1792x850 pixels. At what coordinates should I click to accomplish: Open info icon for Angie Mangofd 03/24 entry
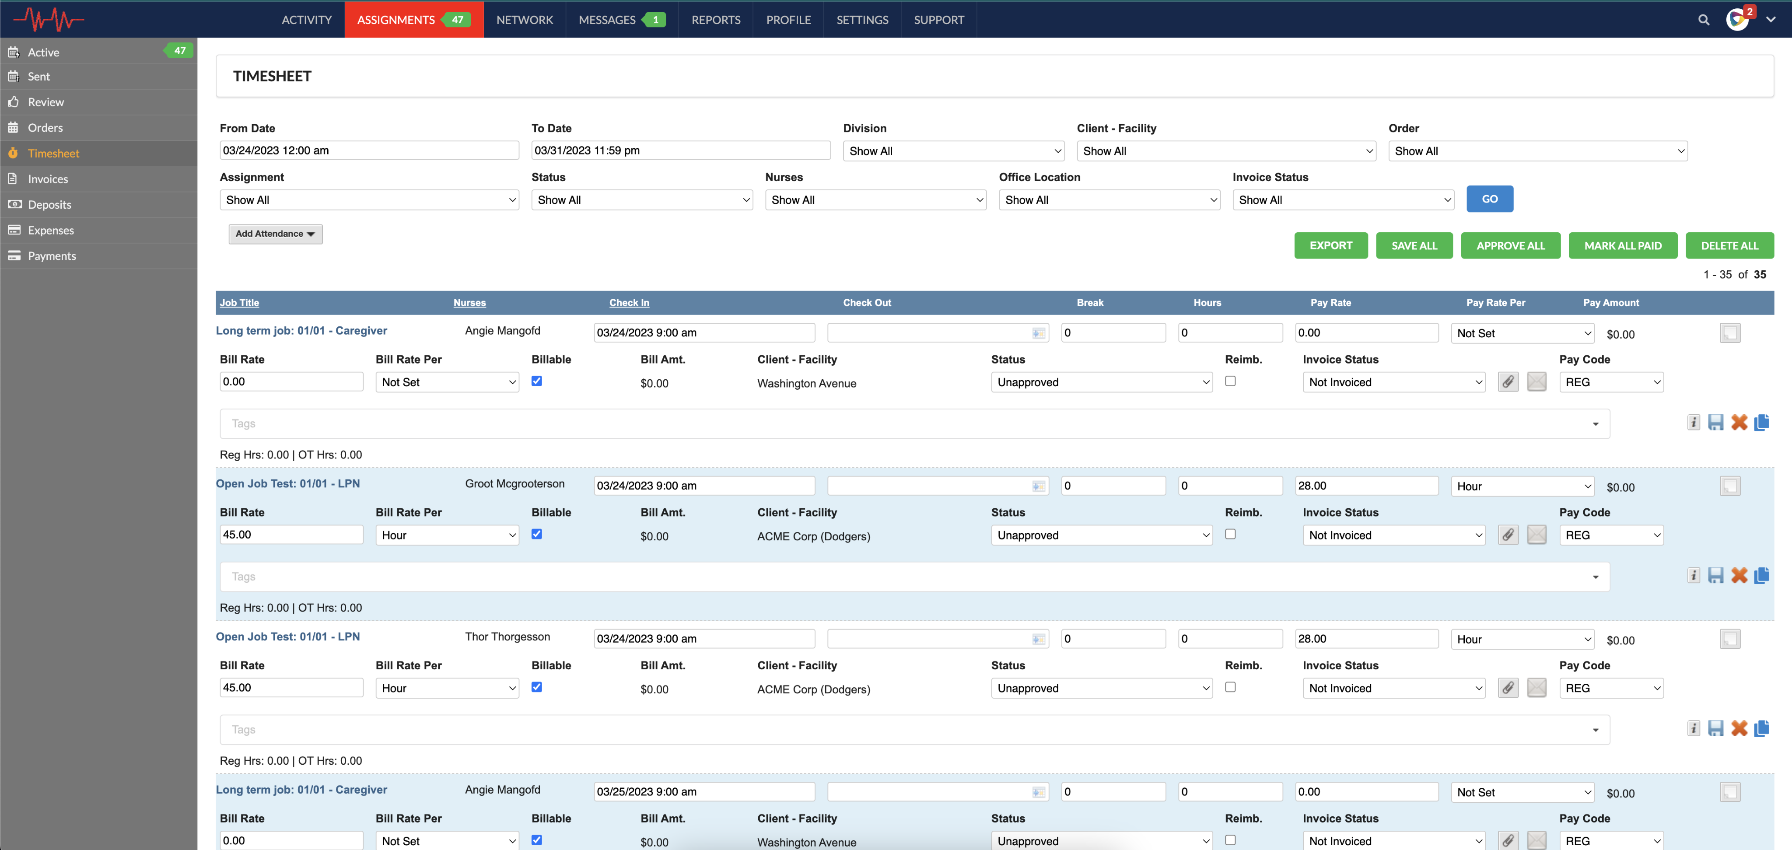click(1693, 422)
